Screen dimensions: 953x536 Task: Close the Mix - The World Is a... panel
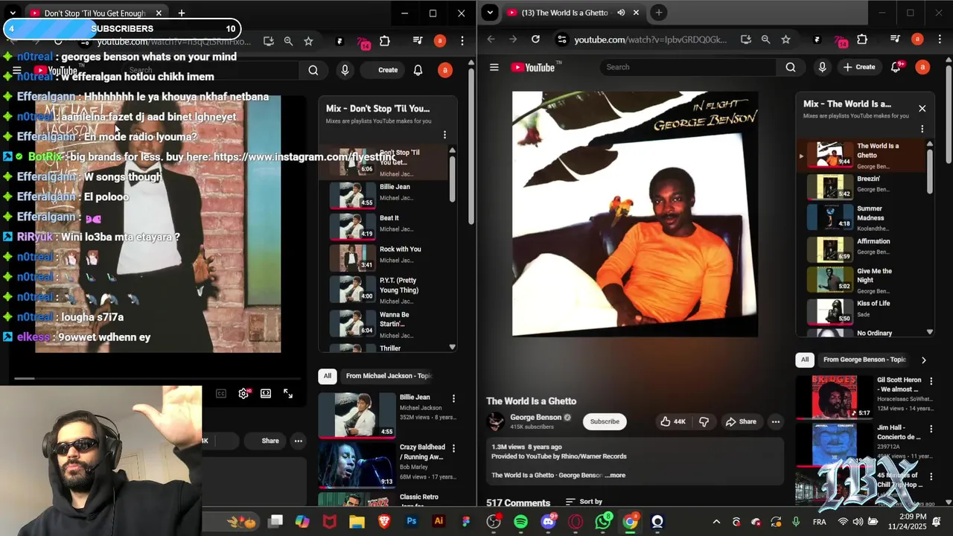[922, 109]
